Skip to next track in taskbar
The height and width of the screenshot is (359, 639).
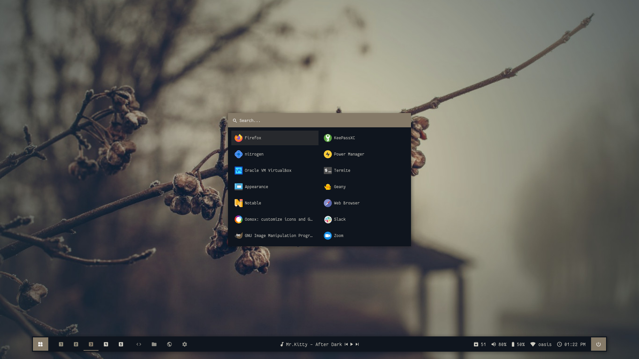click(x=358, y=344)
